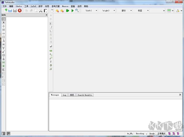Apply Bold with the B icon
Image resolution: width=184 pixels, height=137 pixels.
[51, 24]
